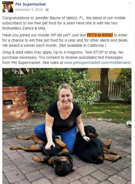Click the wooden hot tub in photo
This screenshot has height=184, width=135.
point(16,104)
